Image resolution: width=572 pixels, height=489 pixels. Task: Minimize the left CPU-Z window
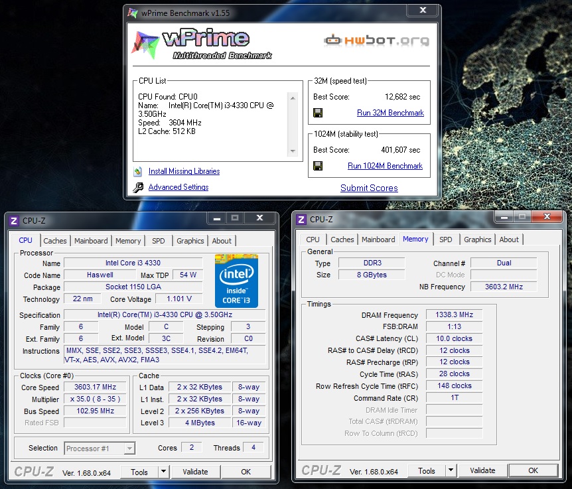tap(217, 218)
